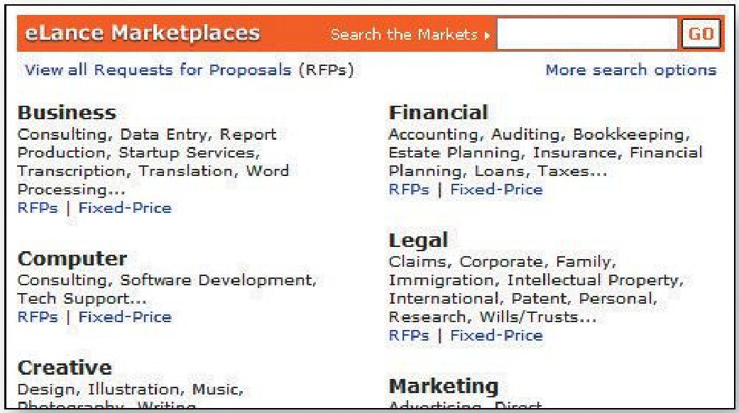Viewport: 739px width, 413px height.
Task: Open RFPs link under Legal
Action: tap(409, 336)
